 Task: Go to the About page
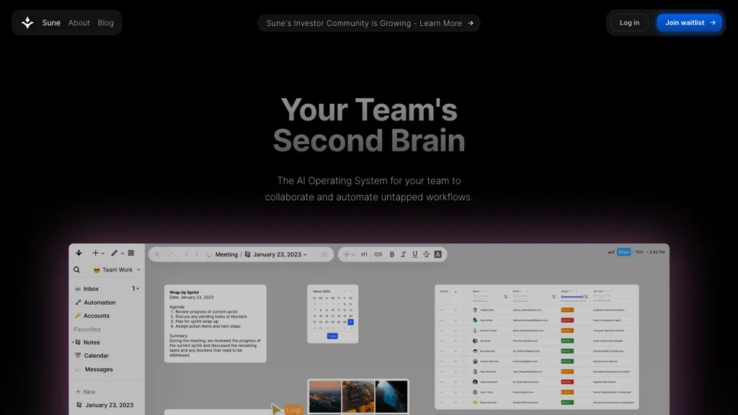pyautogui.click(x=79, y=23)
